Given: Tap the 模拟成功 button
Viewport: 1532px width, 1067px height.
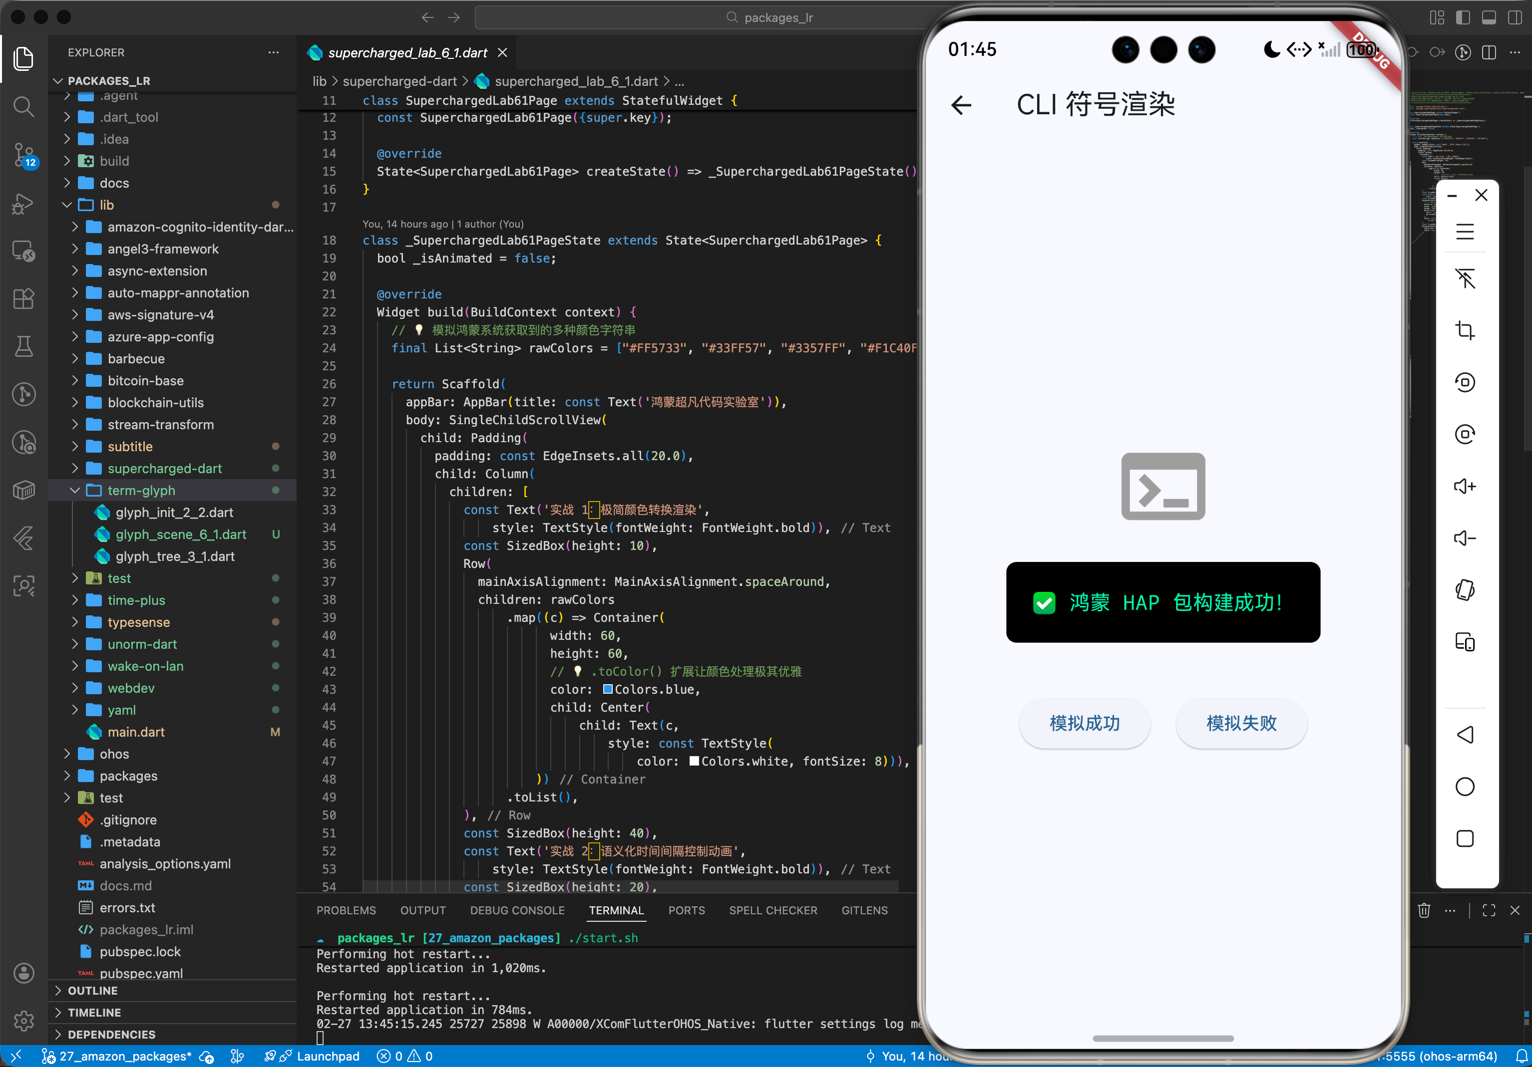Looking at the screenshot, I should click(1084, 724).
